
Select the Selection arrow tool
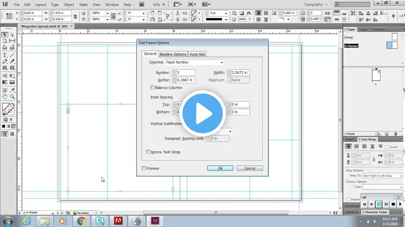pyautogui.click(x=5, y=35)
